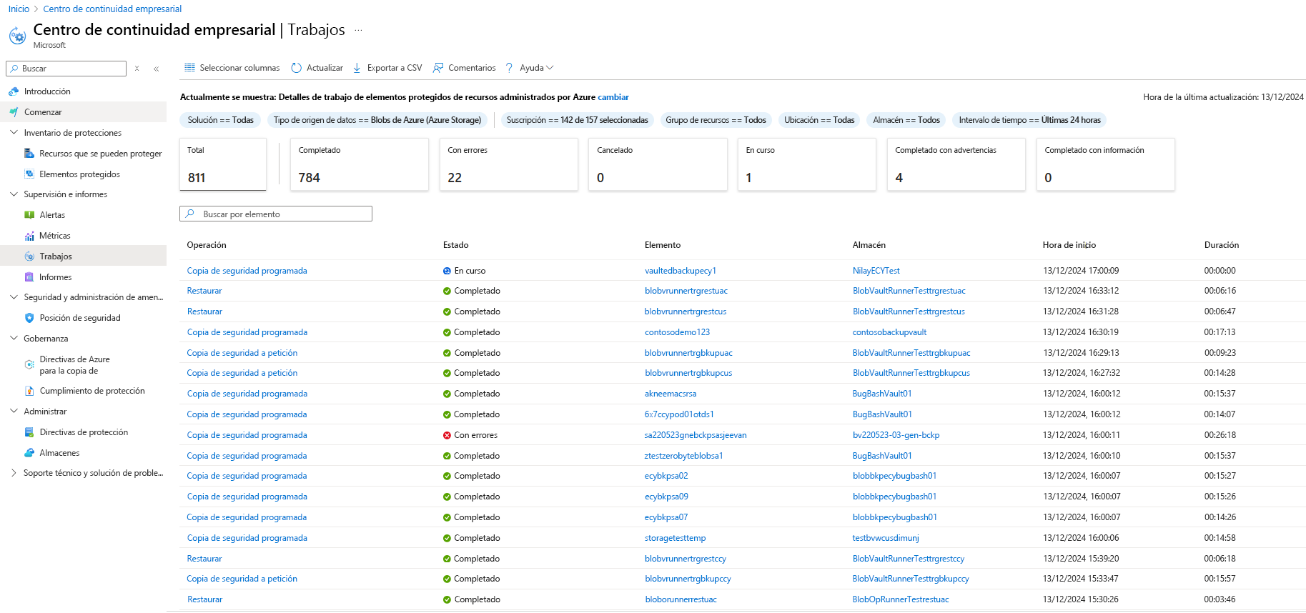Select the En curso 1 summary card

pos(807,164)
